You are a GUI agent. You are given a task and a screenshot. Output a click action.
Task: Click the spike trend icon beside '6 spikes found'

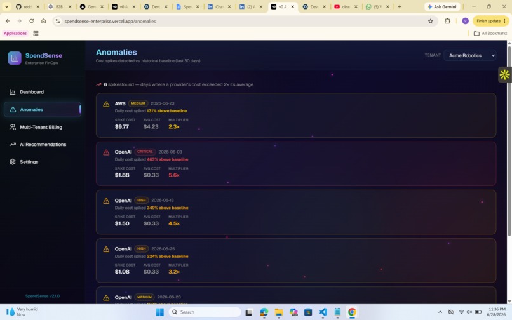98,84
